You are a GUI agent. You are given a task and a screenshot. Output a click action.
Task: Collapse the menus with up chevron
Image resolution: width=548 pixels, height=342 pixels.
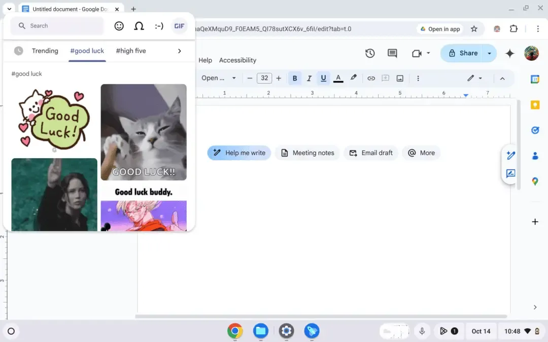click(x=502, y=79)
